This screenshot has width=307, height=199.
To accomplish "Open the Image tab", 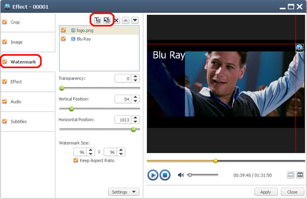I will [x=28, y=42].
